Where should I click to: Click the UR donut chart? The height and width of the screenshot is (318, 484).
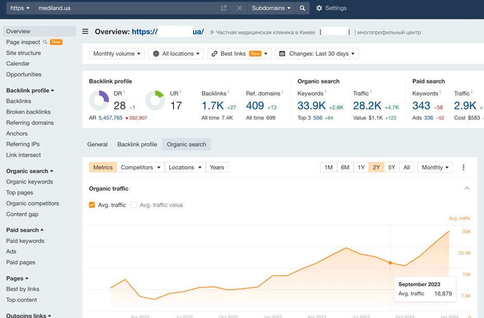(155, 101)
